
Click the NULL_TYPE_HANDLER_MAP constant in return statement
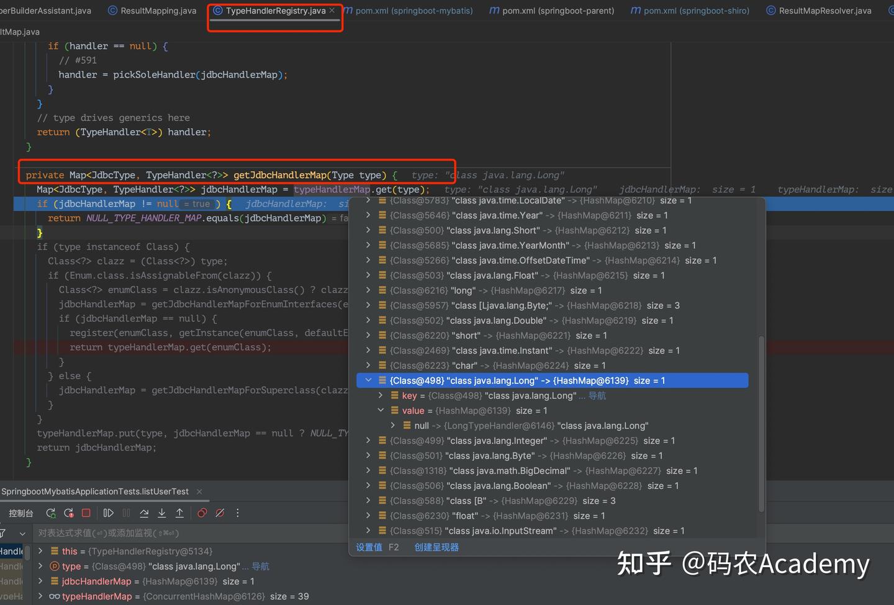(x=144, y=218)
